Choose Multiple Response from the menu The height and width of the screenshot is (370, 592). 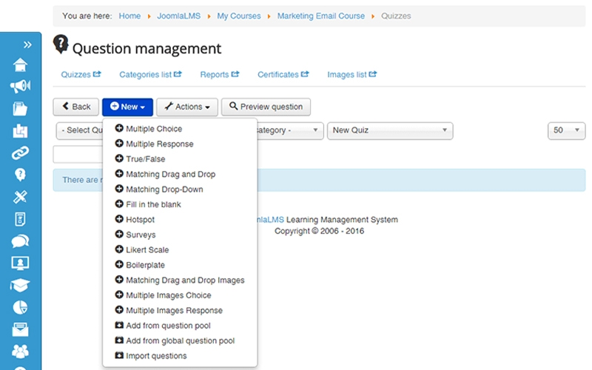coord(159,144)
